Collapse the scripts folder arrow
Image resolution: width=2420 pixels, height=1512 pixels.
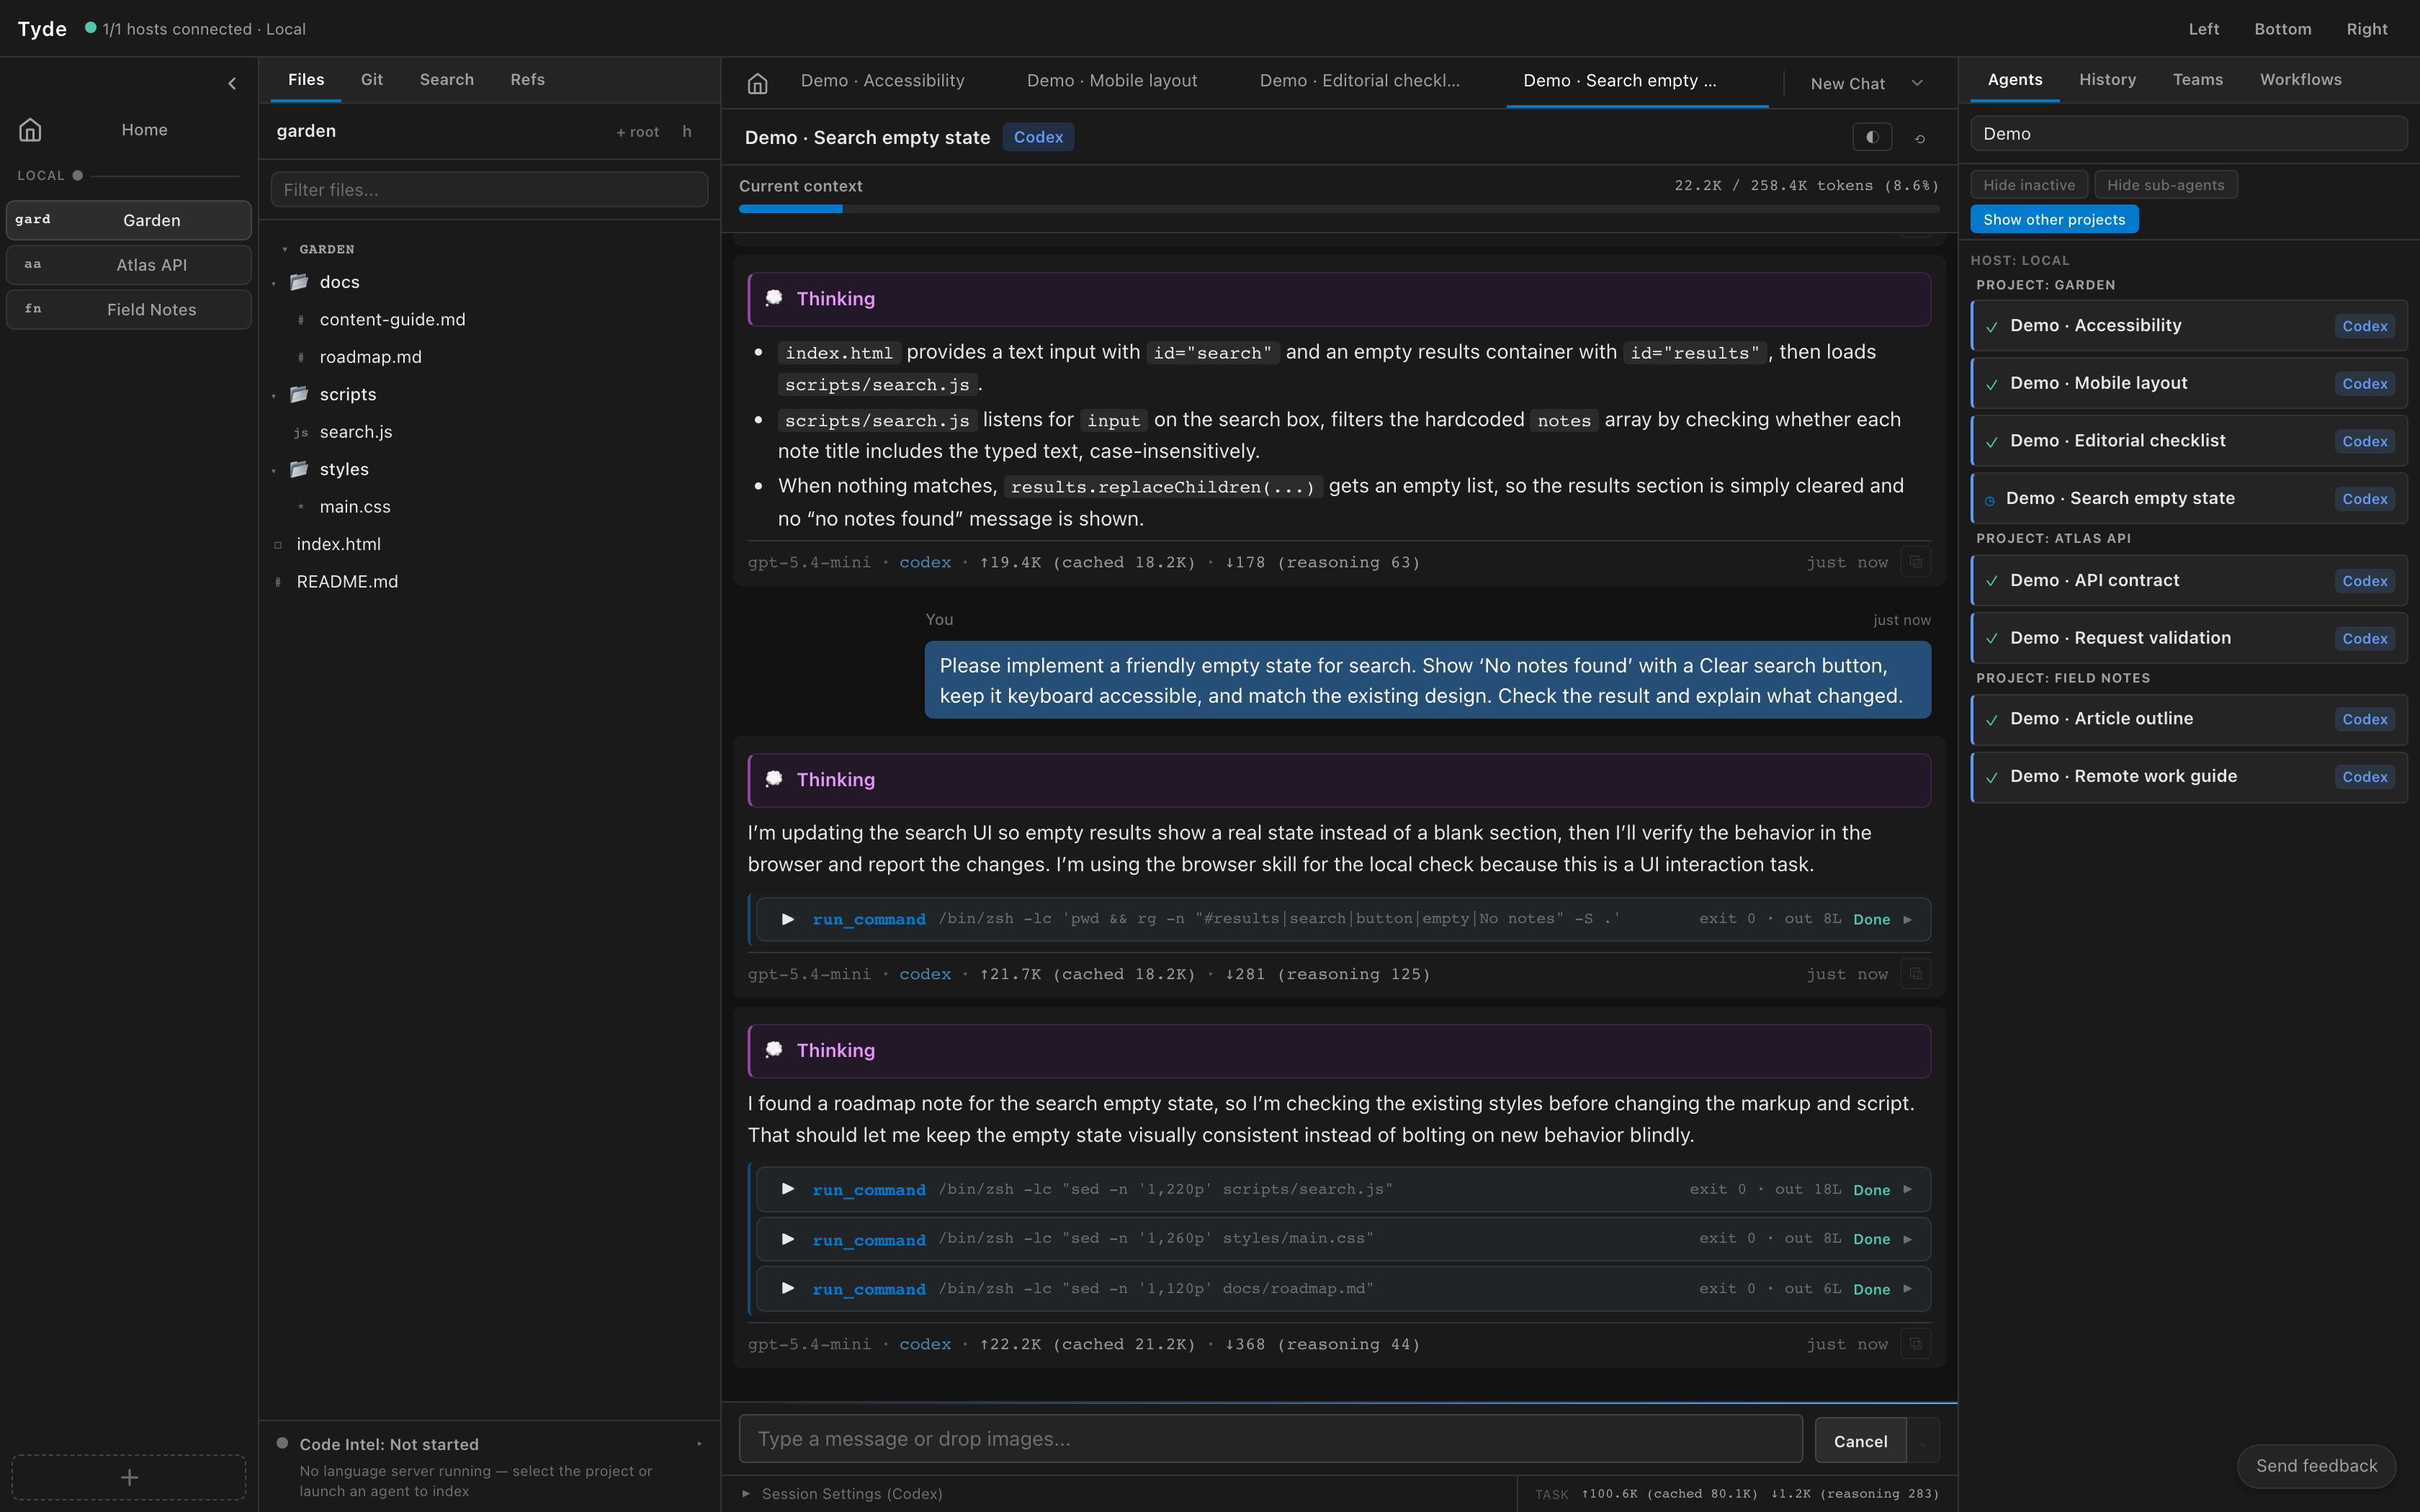point(274,395)
